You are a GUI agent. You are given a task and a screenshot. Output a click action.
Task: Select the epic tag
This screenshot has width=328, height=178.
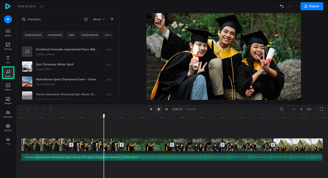point(71,35)
